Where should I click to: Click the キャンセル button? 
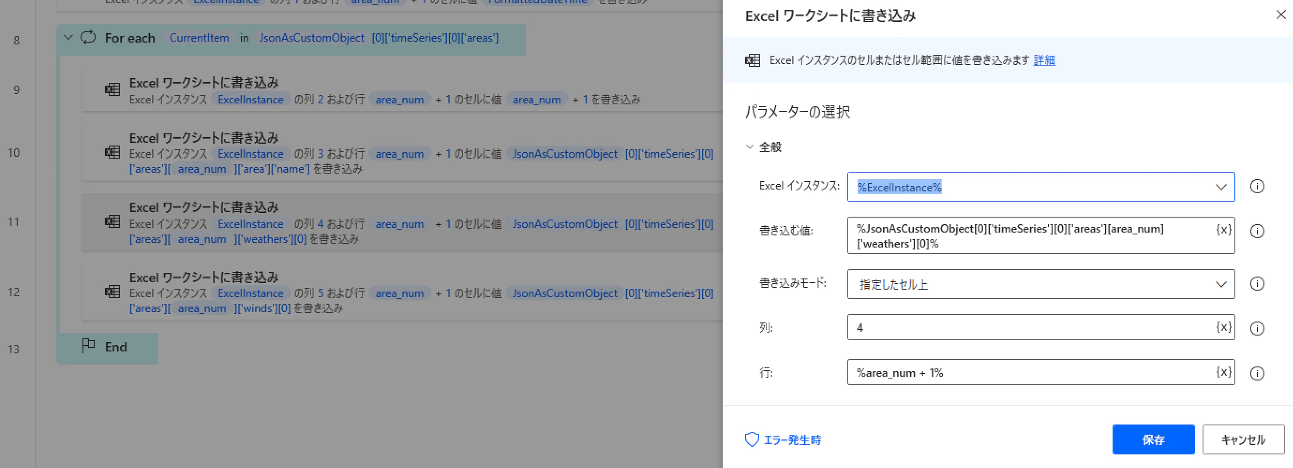click(x=1243, y=439)
